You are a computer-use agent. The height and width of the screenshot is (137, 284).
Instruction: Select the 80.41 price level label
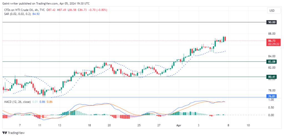coord(272,77)
